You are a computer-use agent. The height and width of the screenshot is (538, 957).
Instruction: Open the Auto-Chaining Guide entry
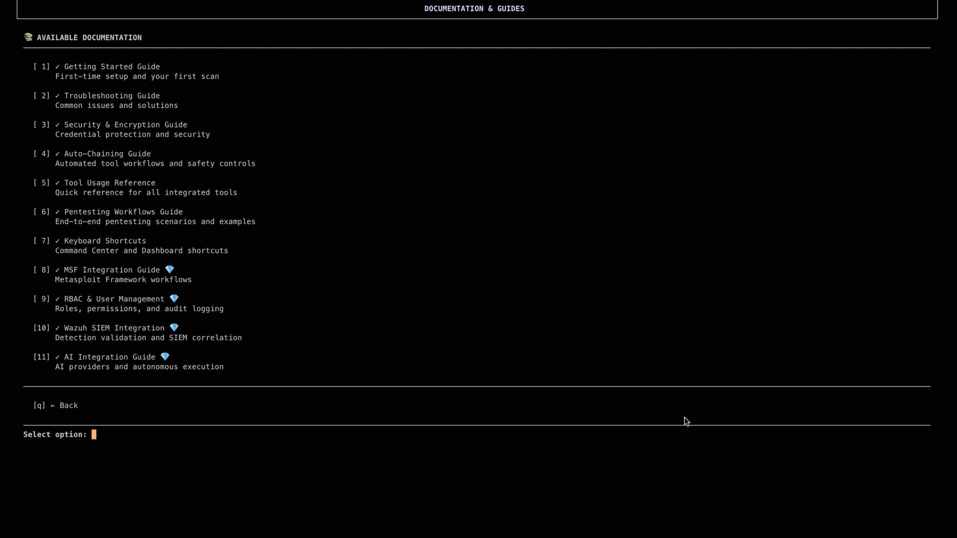107,154
